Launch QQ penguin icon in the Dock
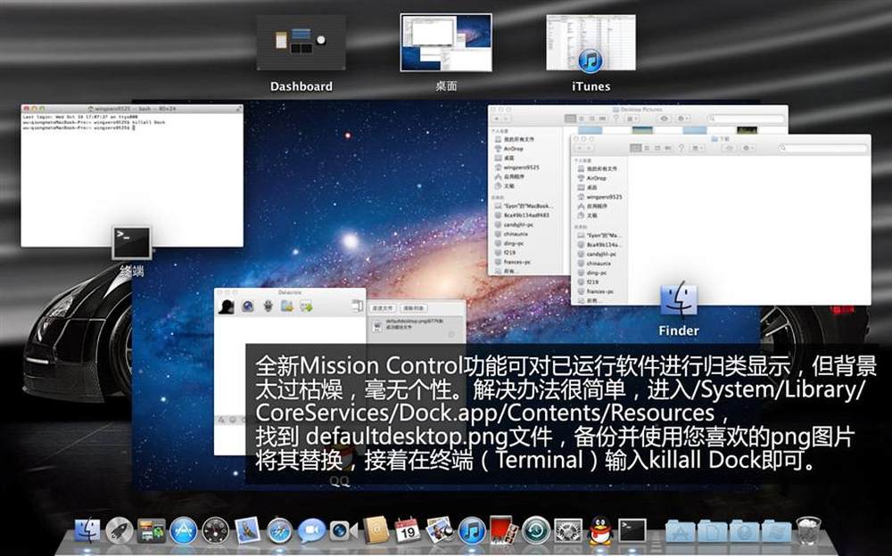The height and width of the screenshot is (556, 892). tap(599, 531)
